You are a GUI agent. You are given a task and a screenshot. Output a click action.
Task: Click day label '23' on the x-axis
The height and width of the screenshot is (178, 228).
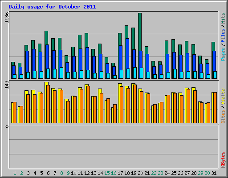[160, 173]
